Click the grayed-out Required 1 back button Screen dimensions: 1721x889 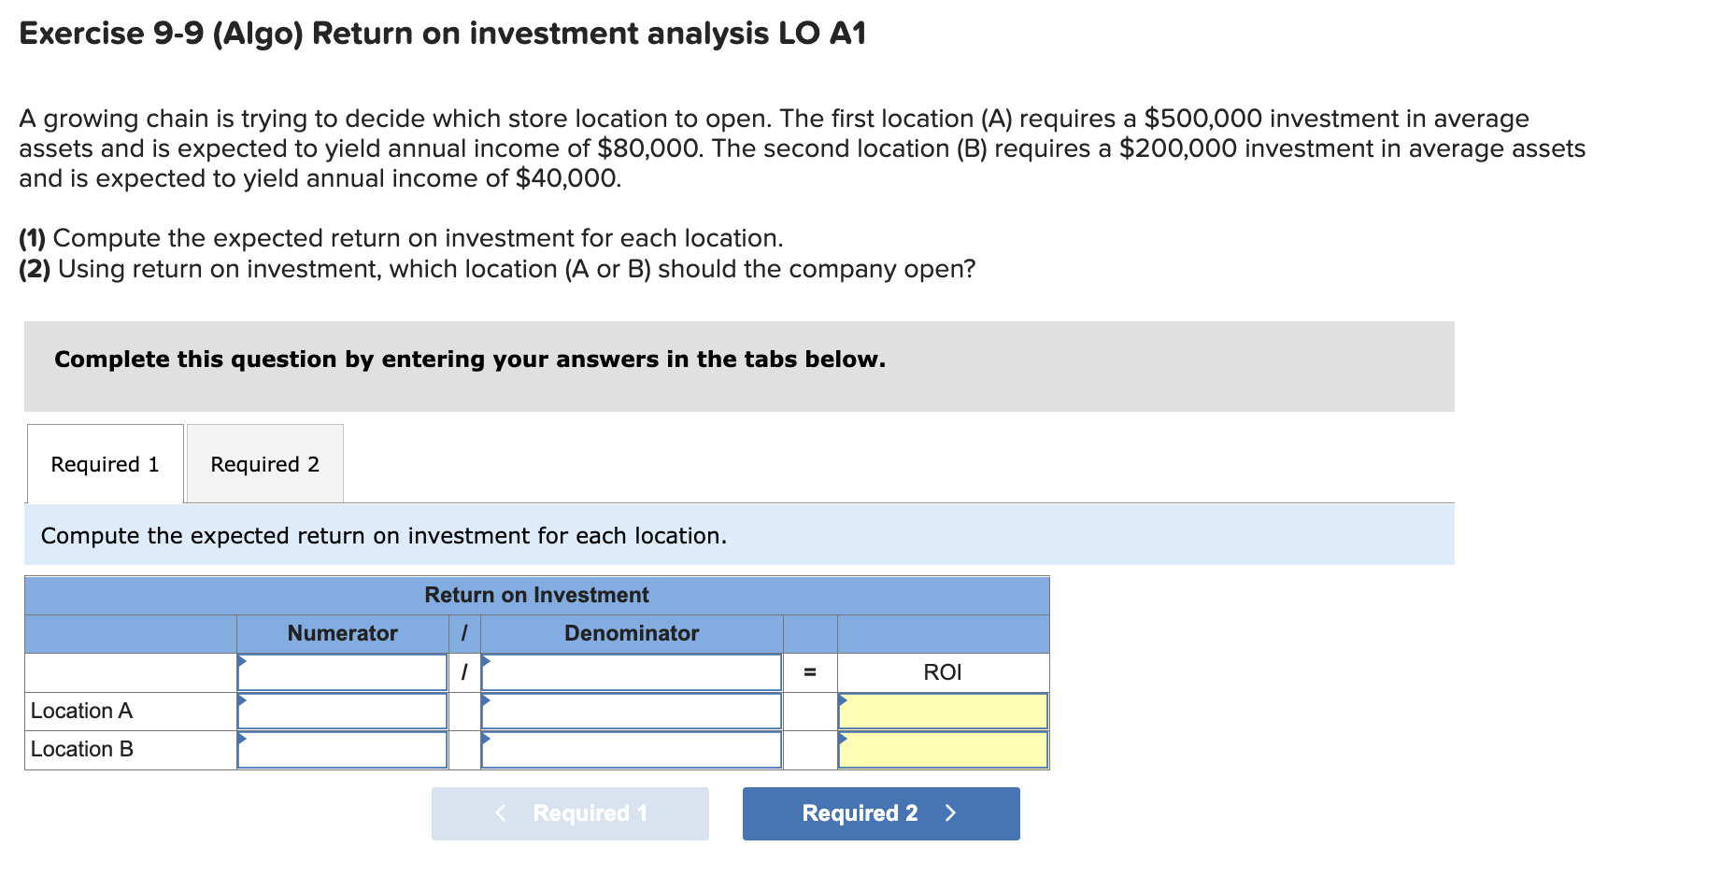(570, 812)
